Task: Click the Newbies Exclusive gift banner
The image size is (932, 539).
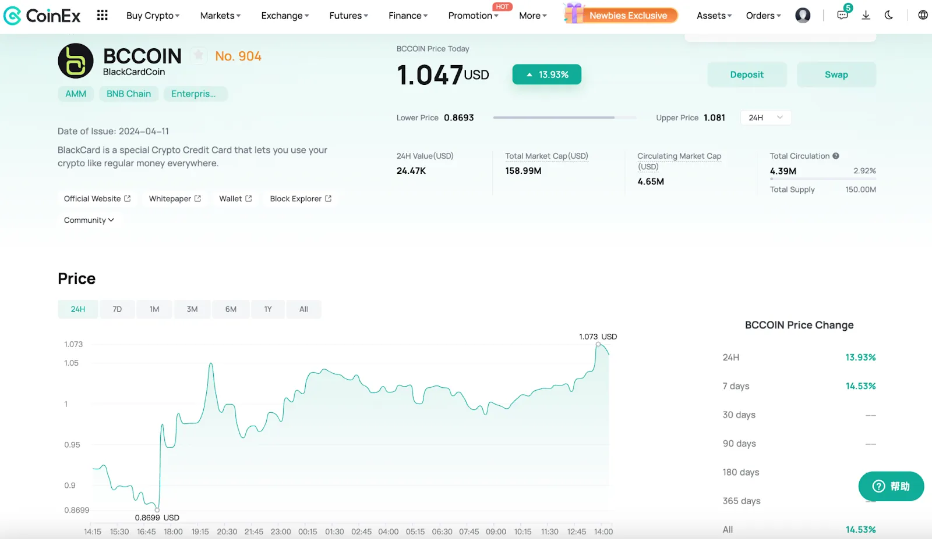Action: tap(621, 14)
